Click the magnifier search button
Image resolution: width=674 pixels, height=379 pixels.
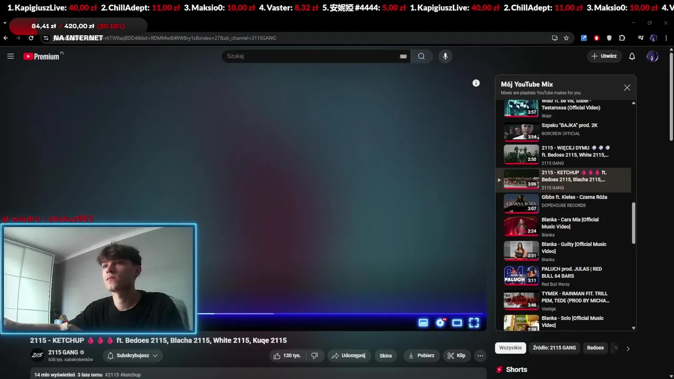421,56
